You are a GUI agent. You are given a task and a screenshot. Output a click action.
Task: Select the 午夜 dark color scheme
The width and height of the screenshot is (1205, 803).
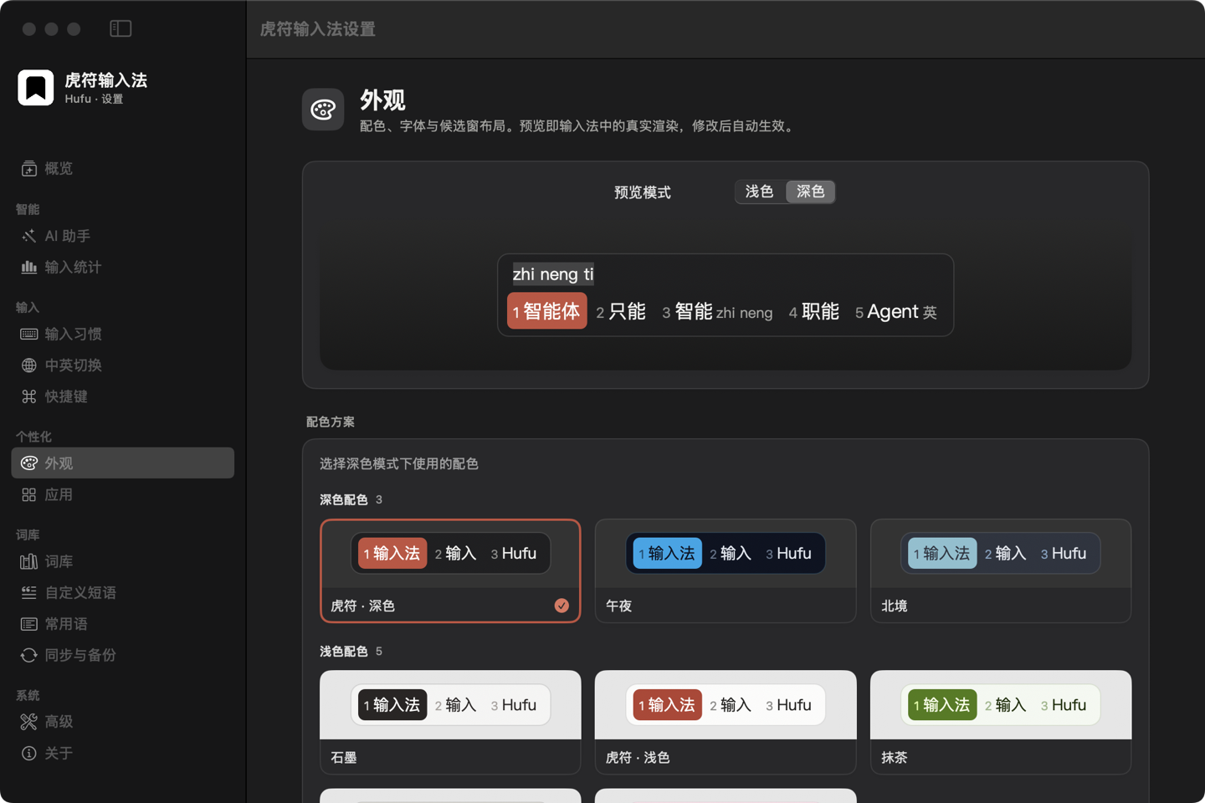(x=726, y=570)
